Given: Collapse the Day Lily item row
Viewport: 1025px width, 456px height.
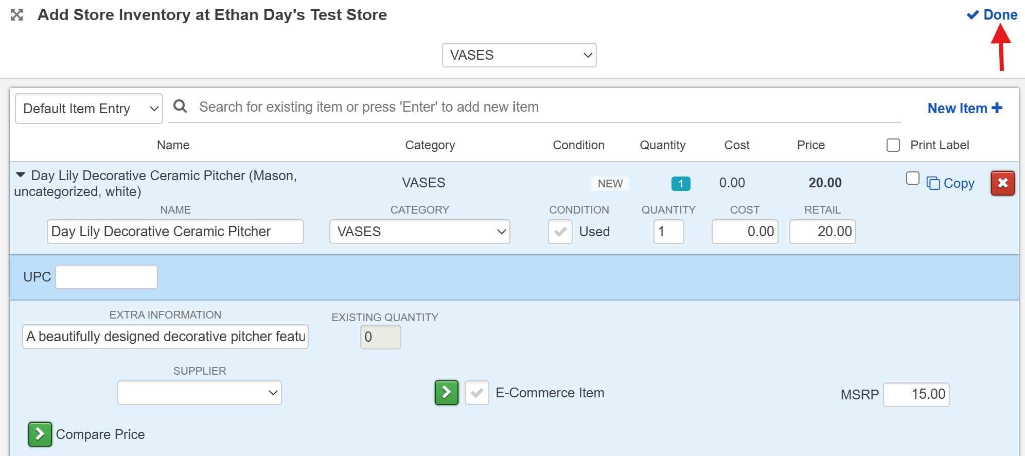Looking at the screenshot, I should (x=21, y=175).
